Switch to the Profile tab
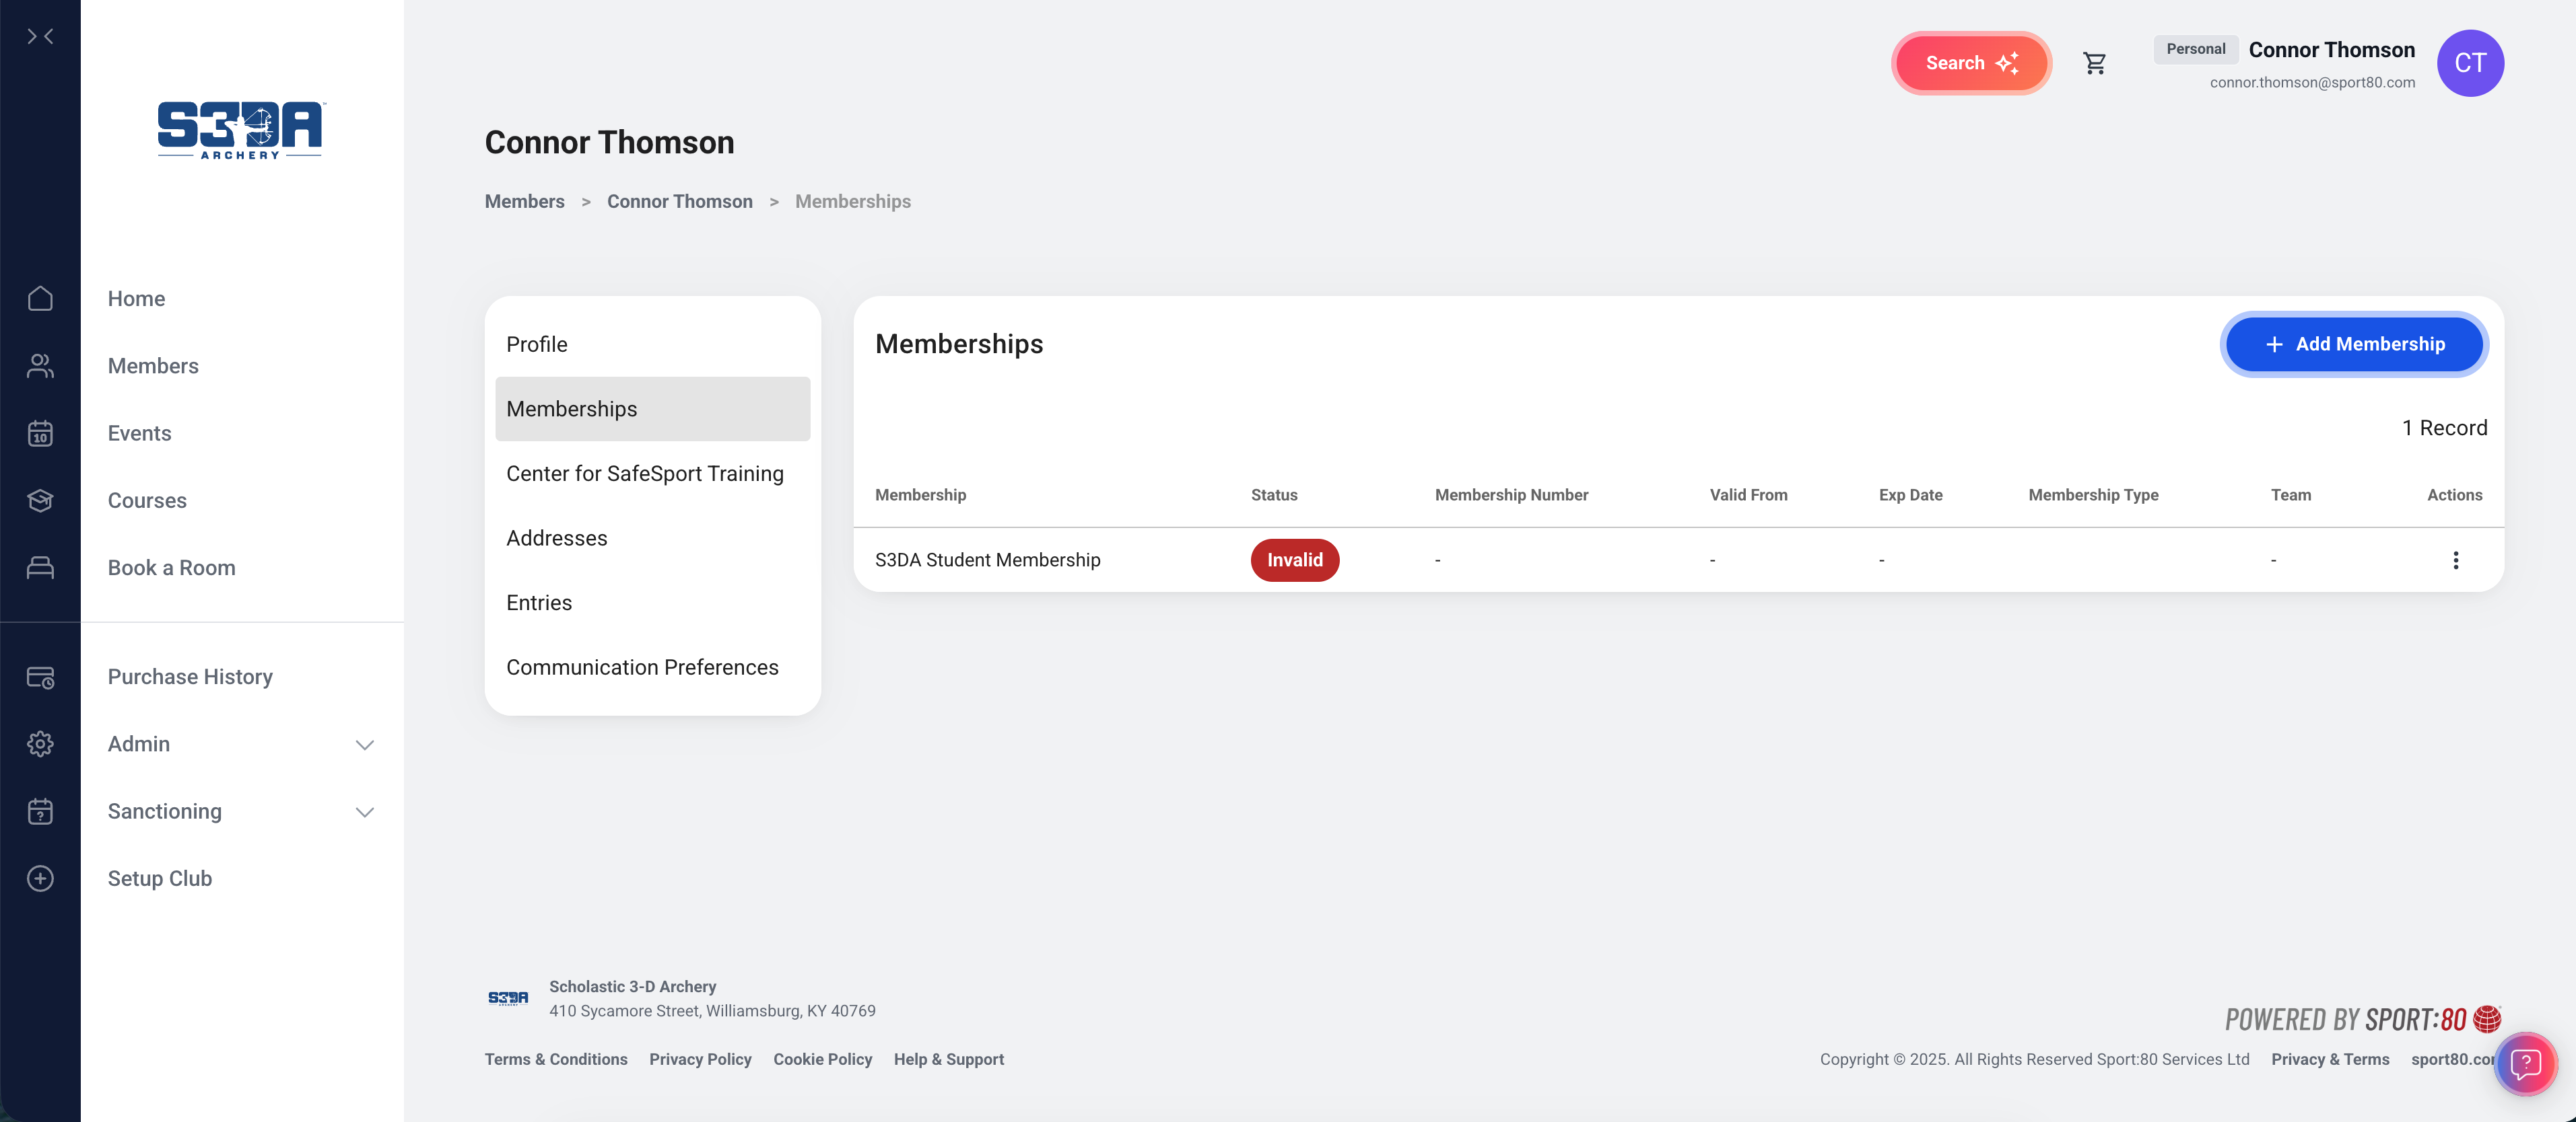 [x=537, y=344]
